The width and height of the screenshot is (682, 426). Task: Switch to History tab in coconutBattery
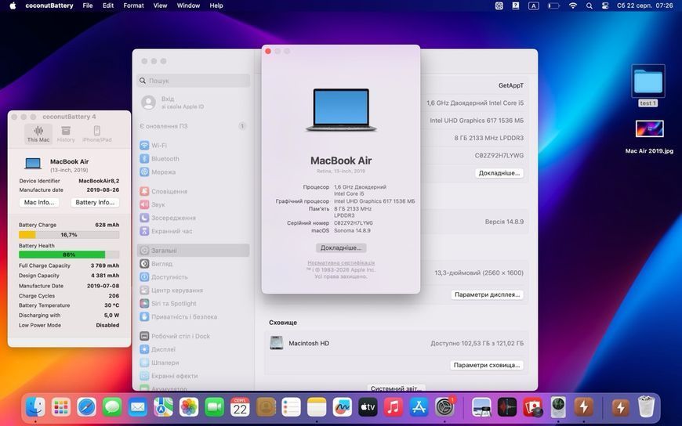click(66, 133)
